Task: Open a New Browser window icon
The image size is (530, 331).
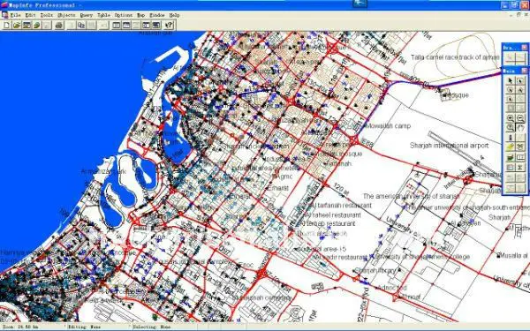Action: 117,25
